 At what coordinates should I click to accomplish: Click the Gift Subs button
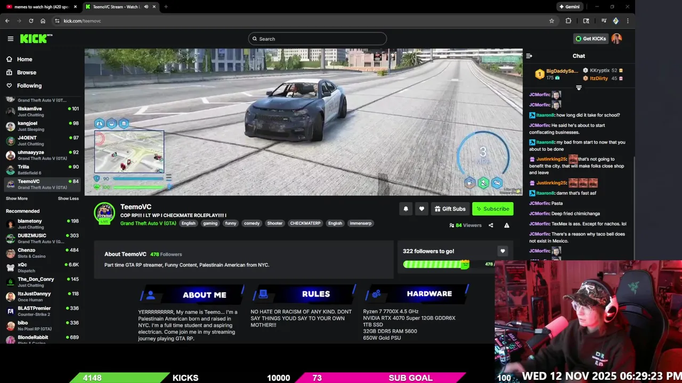450,209
